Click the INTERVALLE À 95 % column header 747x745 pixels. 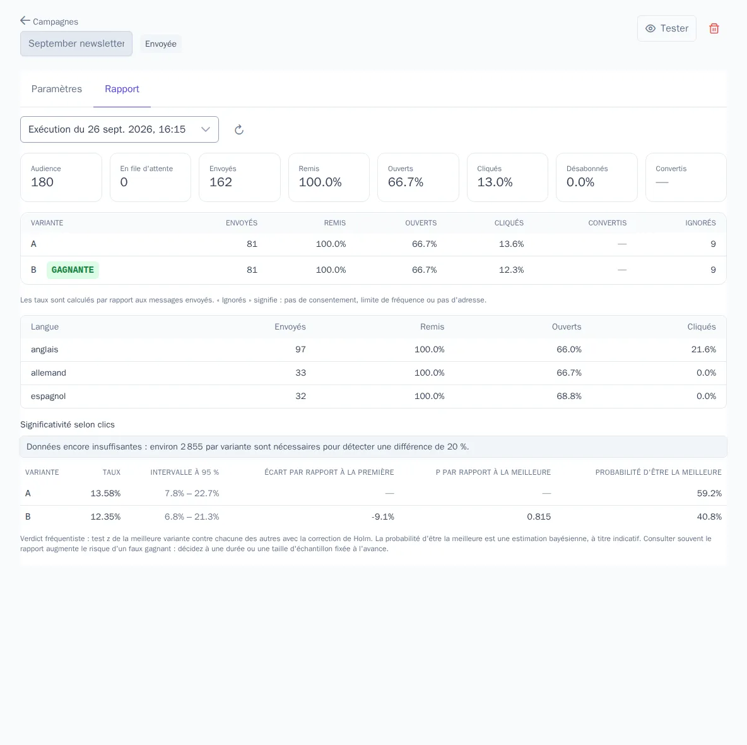pos(185,472)
